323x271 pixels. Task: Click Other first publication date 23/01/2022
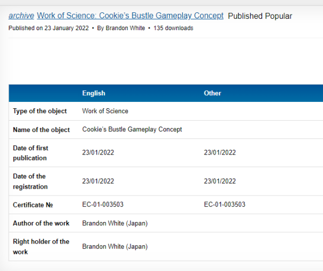point(220,152)
